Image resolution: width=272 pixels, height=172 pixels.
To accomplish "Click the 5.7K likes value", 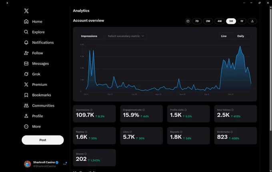I will (x=129, y=137).
